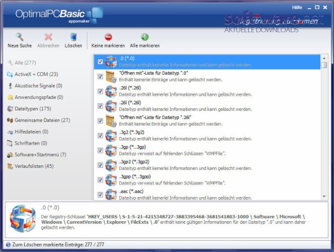Viewport: 334px width, 252px height.
Task: Click Alle markieren green plus icon
Action: [145, 37]
